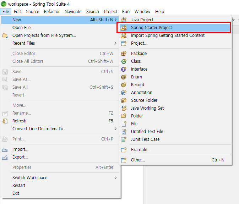Choose Open Projects from File System...
239x204 pixels.
coord(60,35)
